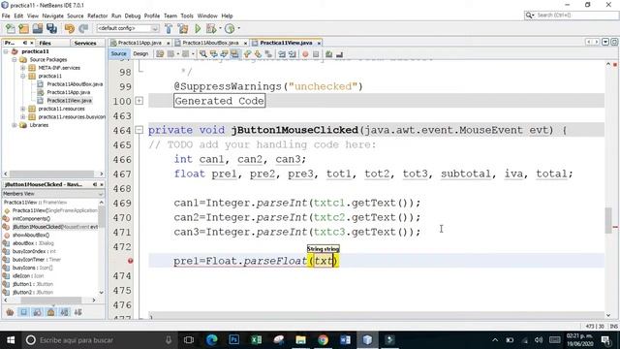Switch editor to Source view
The width and height of the screenshot is (620, 349).
(118, 54)
